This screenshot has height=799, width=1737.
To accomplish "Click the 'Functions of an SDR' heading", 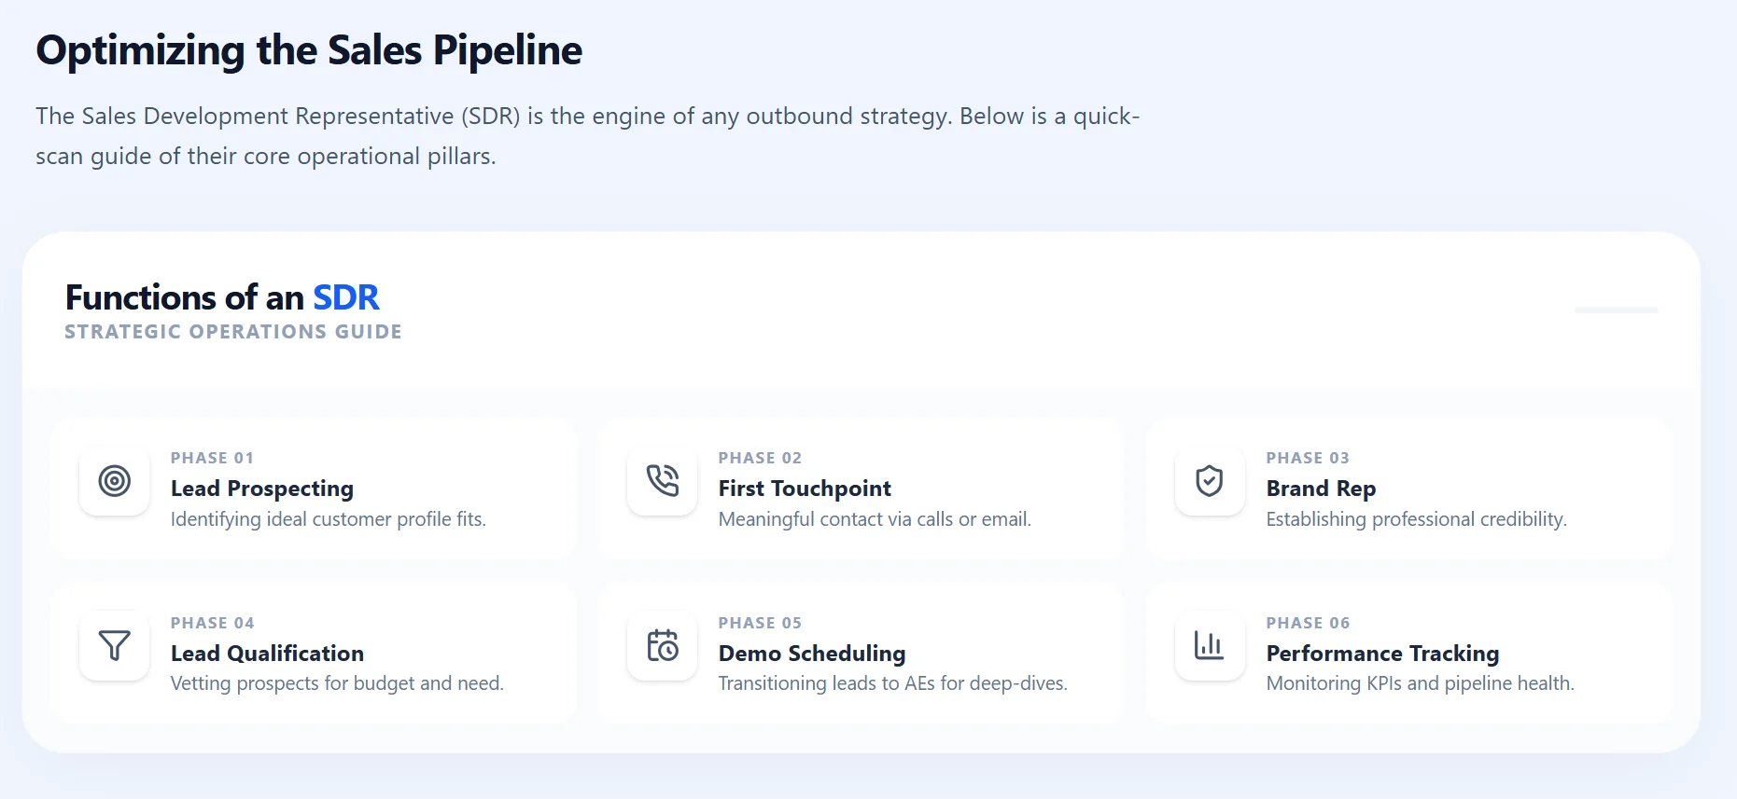I will (222, 297).
